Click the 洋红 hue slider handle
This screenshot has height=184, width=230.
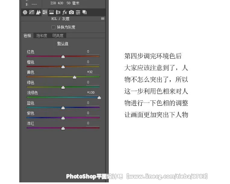coord(63,128)
